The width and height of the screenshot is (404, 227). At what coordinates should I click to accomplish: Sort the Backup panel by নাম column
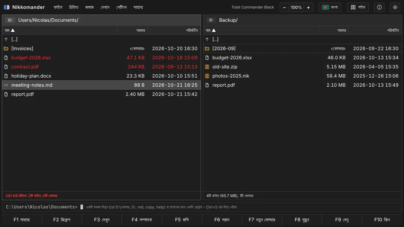coord(261,30)
